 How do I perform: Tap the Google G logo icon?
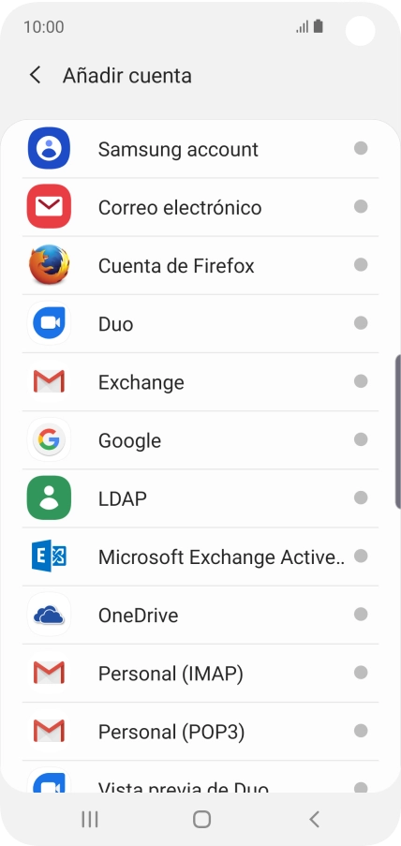[x=49, y=439]
